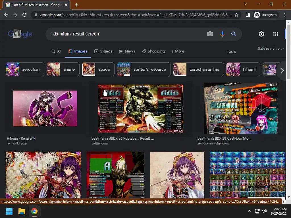Visit the remywiki.com source link
This screenshot has height=218, width=291.
pyautogui.click(x=17, y=143)
